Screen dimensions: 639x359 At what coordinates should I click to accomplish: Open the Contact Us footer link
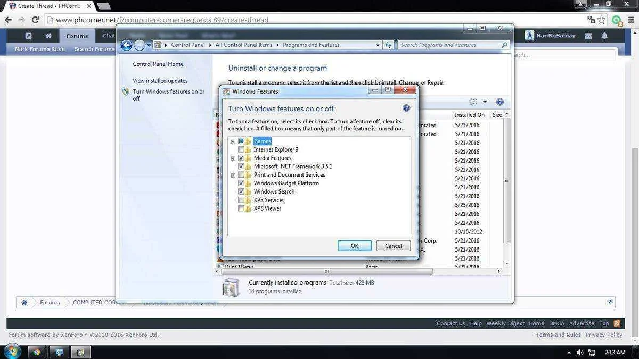451,323
